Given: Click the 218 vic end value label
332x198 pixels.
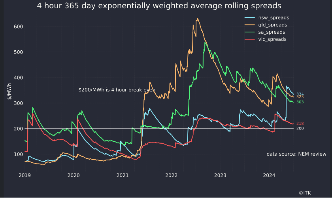Looking at the screenshot, I should click(x=300, y=124).
